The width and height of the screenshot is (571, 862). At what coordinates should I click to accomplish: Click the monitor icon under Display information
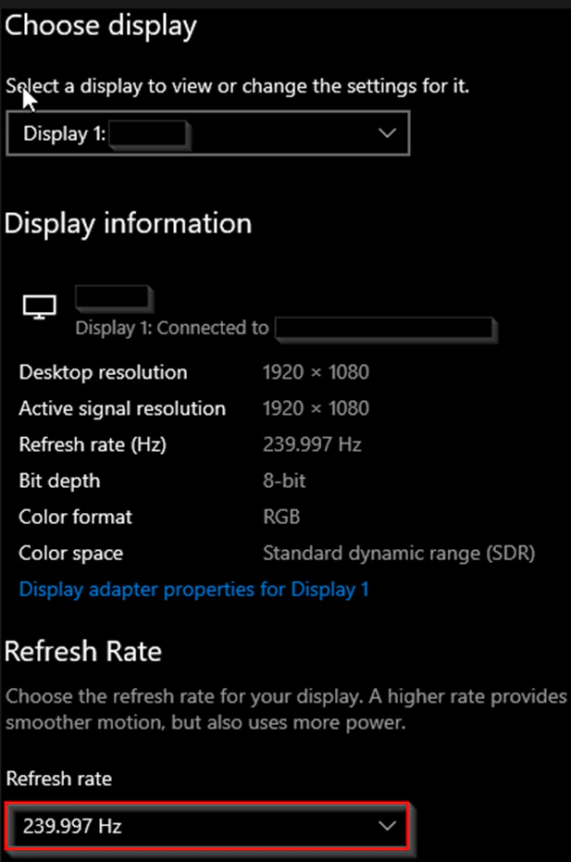tap(39, 306)
